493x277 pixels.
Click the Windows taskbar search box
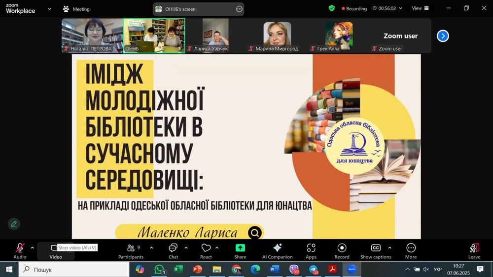(74, 270)
